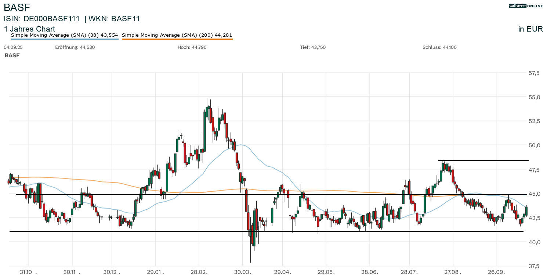Click the wallstreet ONLINE logo
Image resolution: width=547 pixels, height=275 pixels.
click(x=525, y=6)
